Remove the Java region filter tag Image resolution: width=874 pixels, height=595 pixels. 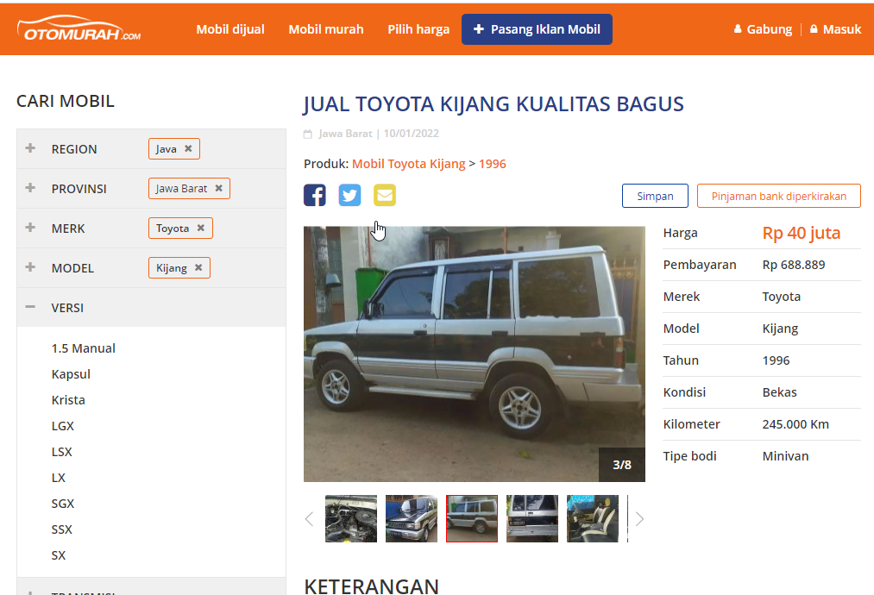pyautogui.click(x=188, y=148)
